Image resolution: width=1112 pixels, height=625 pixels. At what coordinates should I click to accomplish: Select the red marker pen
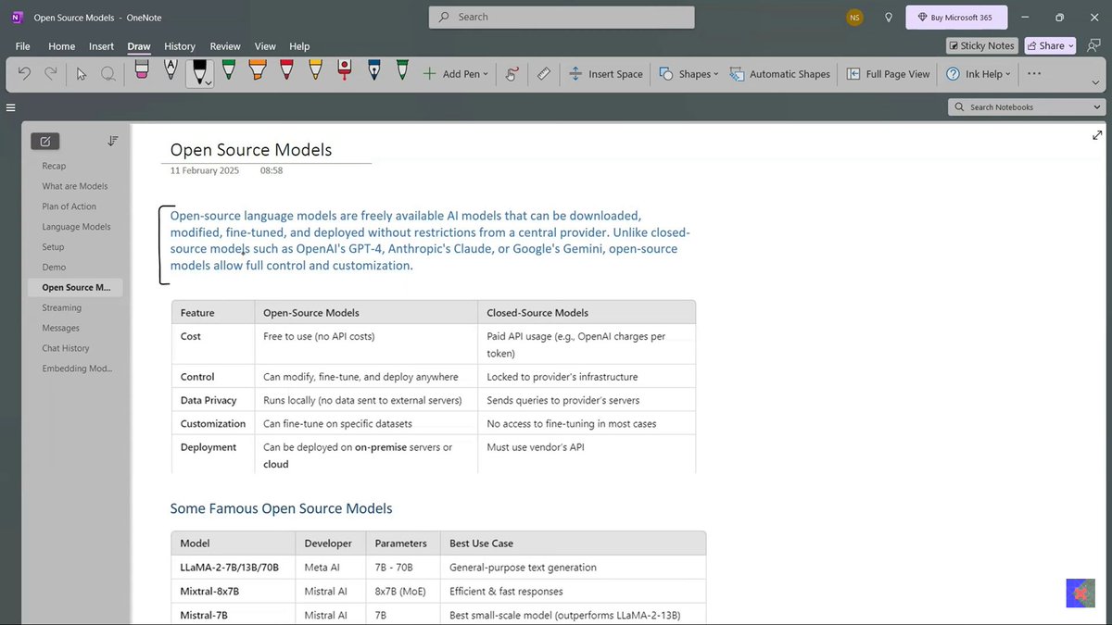coord(344,73)
